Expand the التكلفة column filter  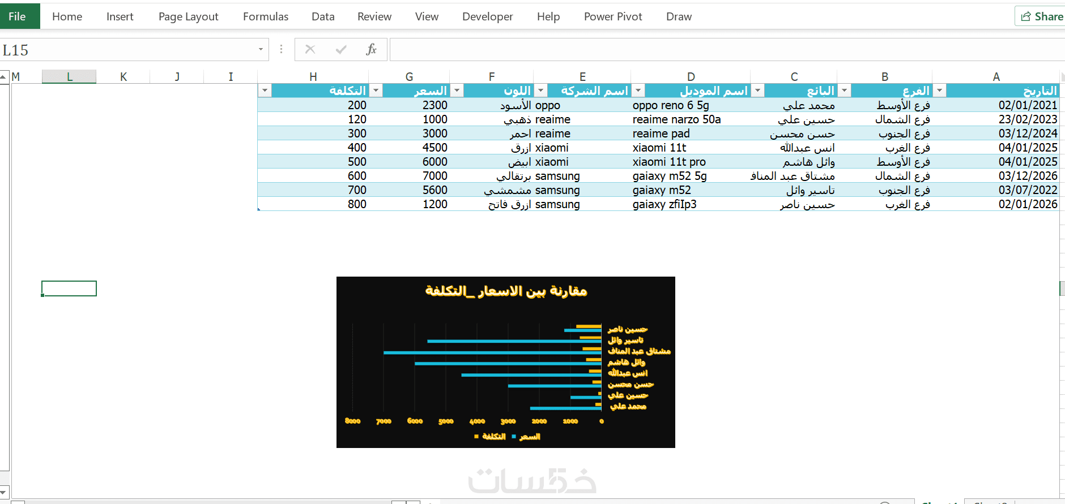point(265,91)
